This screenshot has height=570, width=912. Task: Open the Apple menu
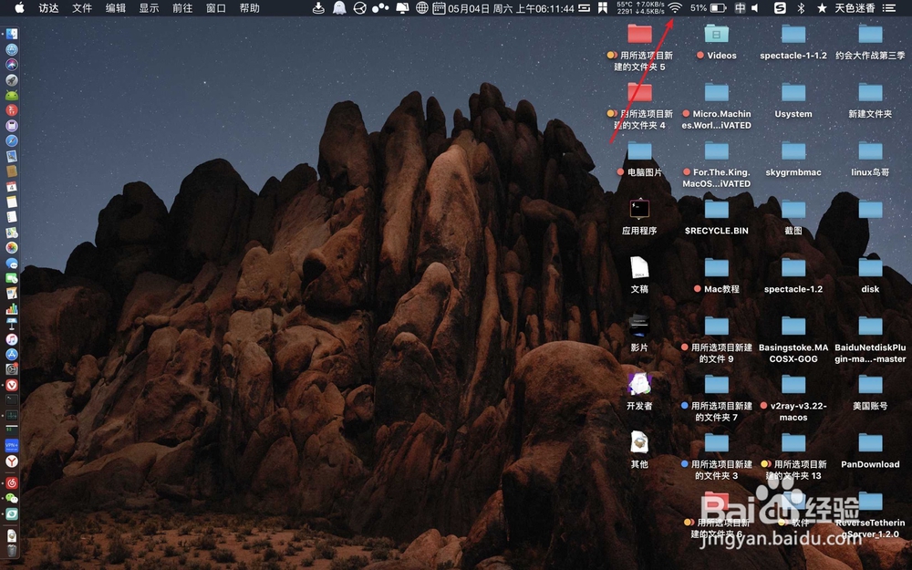(x=19, y=7)
